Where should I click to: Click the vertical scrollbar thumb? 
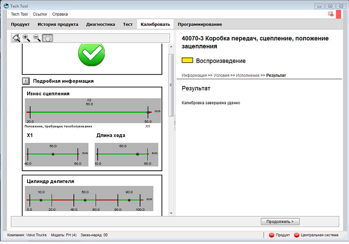171,85
